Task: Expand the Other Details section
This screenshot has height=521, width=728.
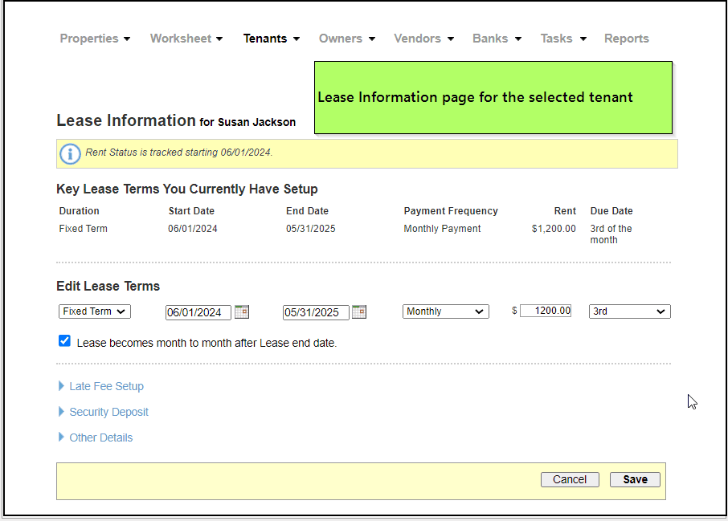Action: (x=100, y=438)
